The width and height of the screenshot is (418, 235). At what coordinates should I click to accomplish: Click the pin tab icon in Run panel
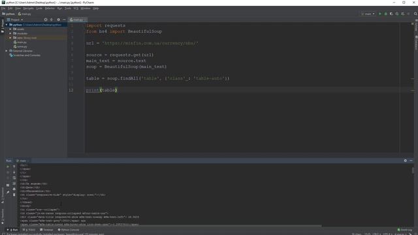tap(8, 192)
